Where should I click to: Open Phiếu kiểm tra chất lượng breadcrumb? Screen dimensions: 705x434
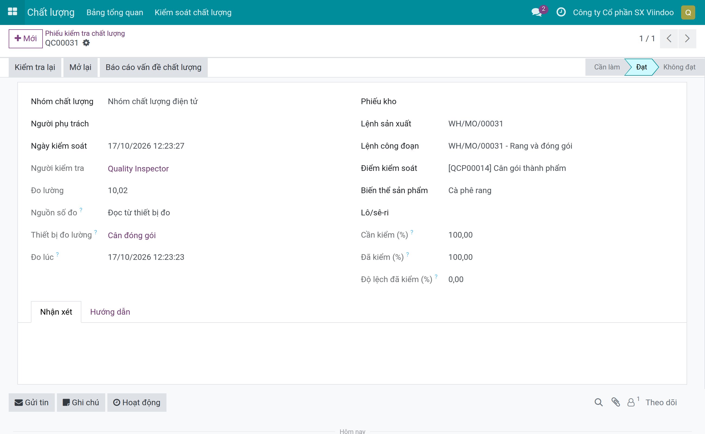[x=85, y=33]
